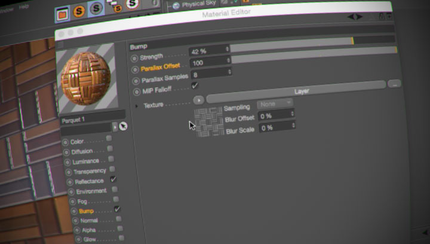Click the round texture arrow button
430x244 pixels.
pyautogui.click(x=198, y=99)
